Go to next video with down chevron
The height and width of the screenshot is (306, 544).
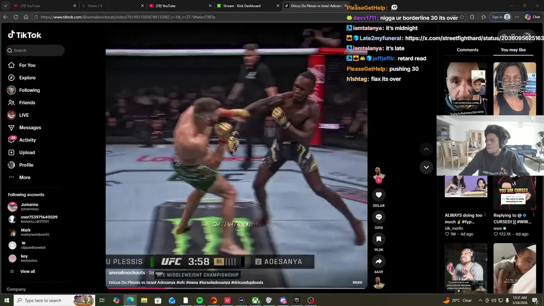click(426, 167)
